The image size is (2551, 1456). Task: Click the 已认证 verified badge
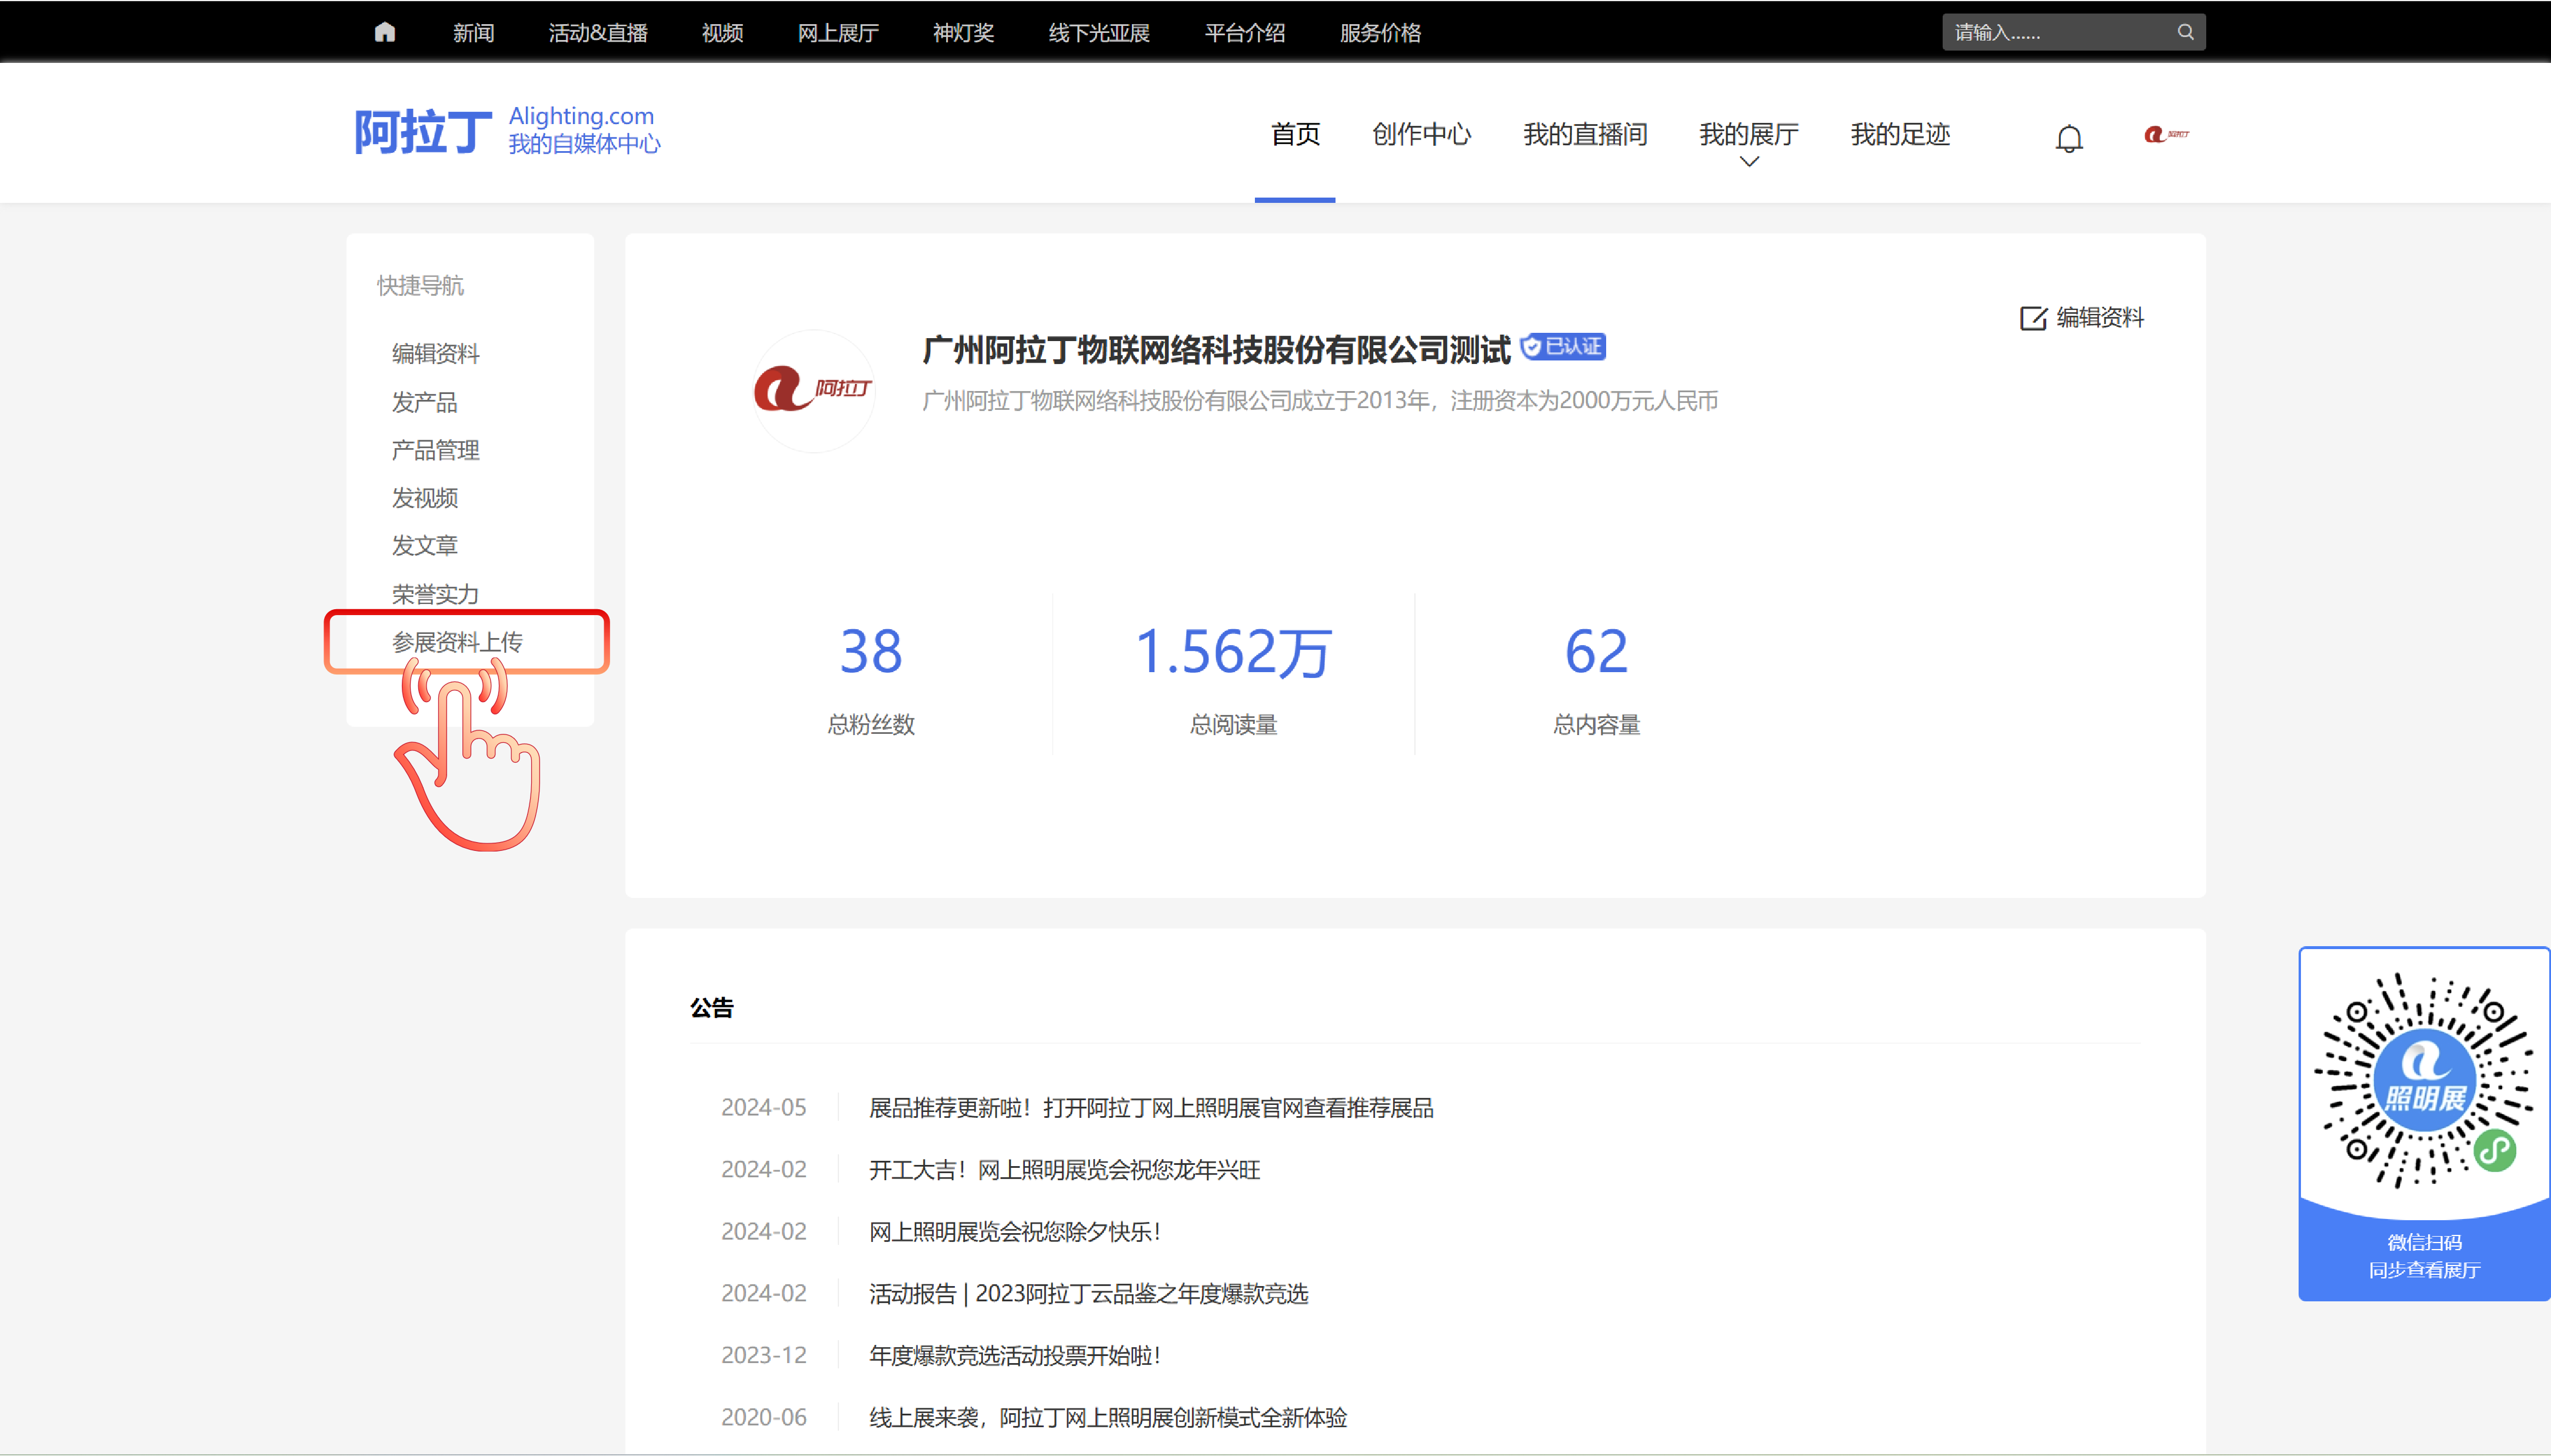coord(1563,347)
